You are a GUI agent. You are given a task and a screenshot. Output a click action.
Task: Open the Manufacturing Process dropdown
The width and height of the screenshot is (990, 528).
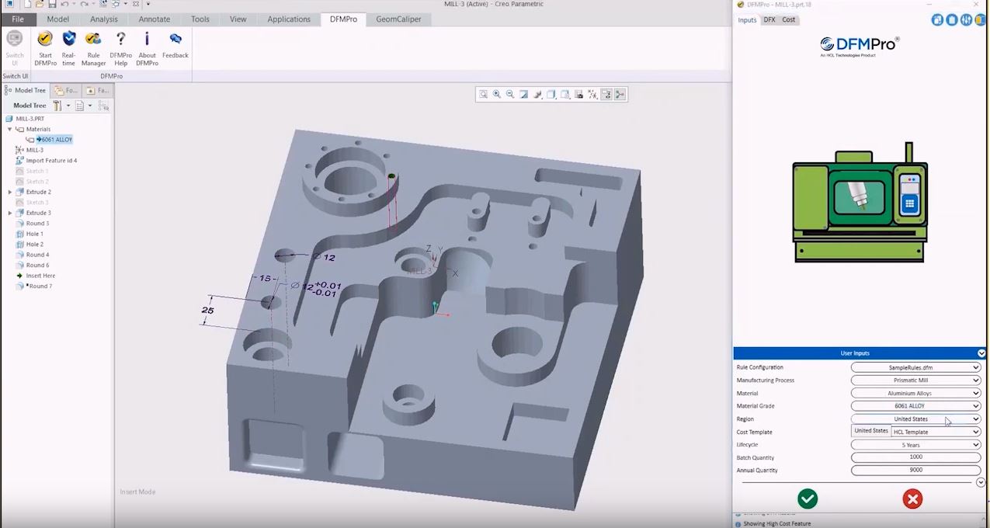point(916,380)
